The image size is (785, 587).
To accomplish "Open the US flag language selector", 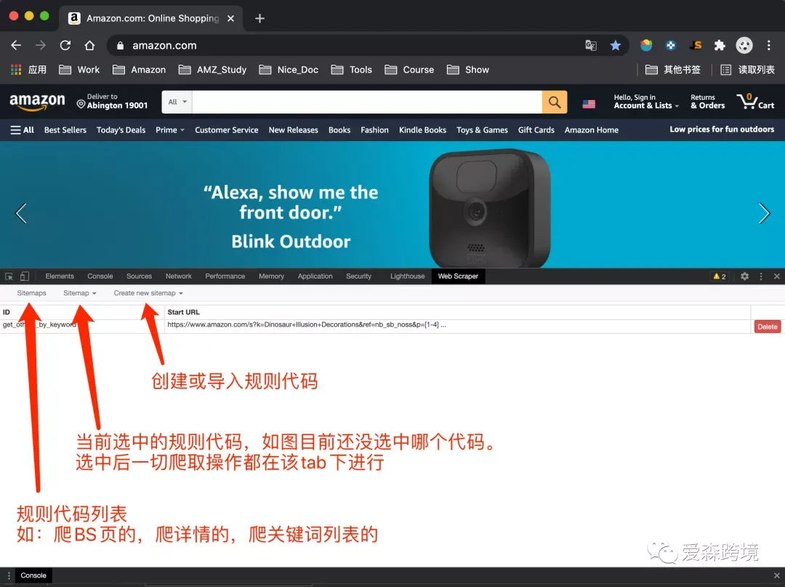I will pos(589,104).
